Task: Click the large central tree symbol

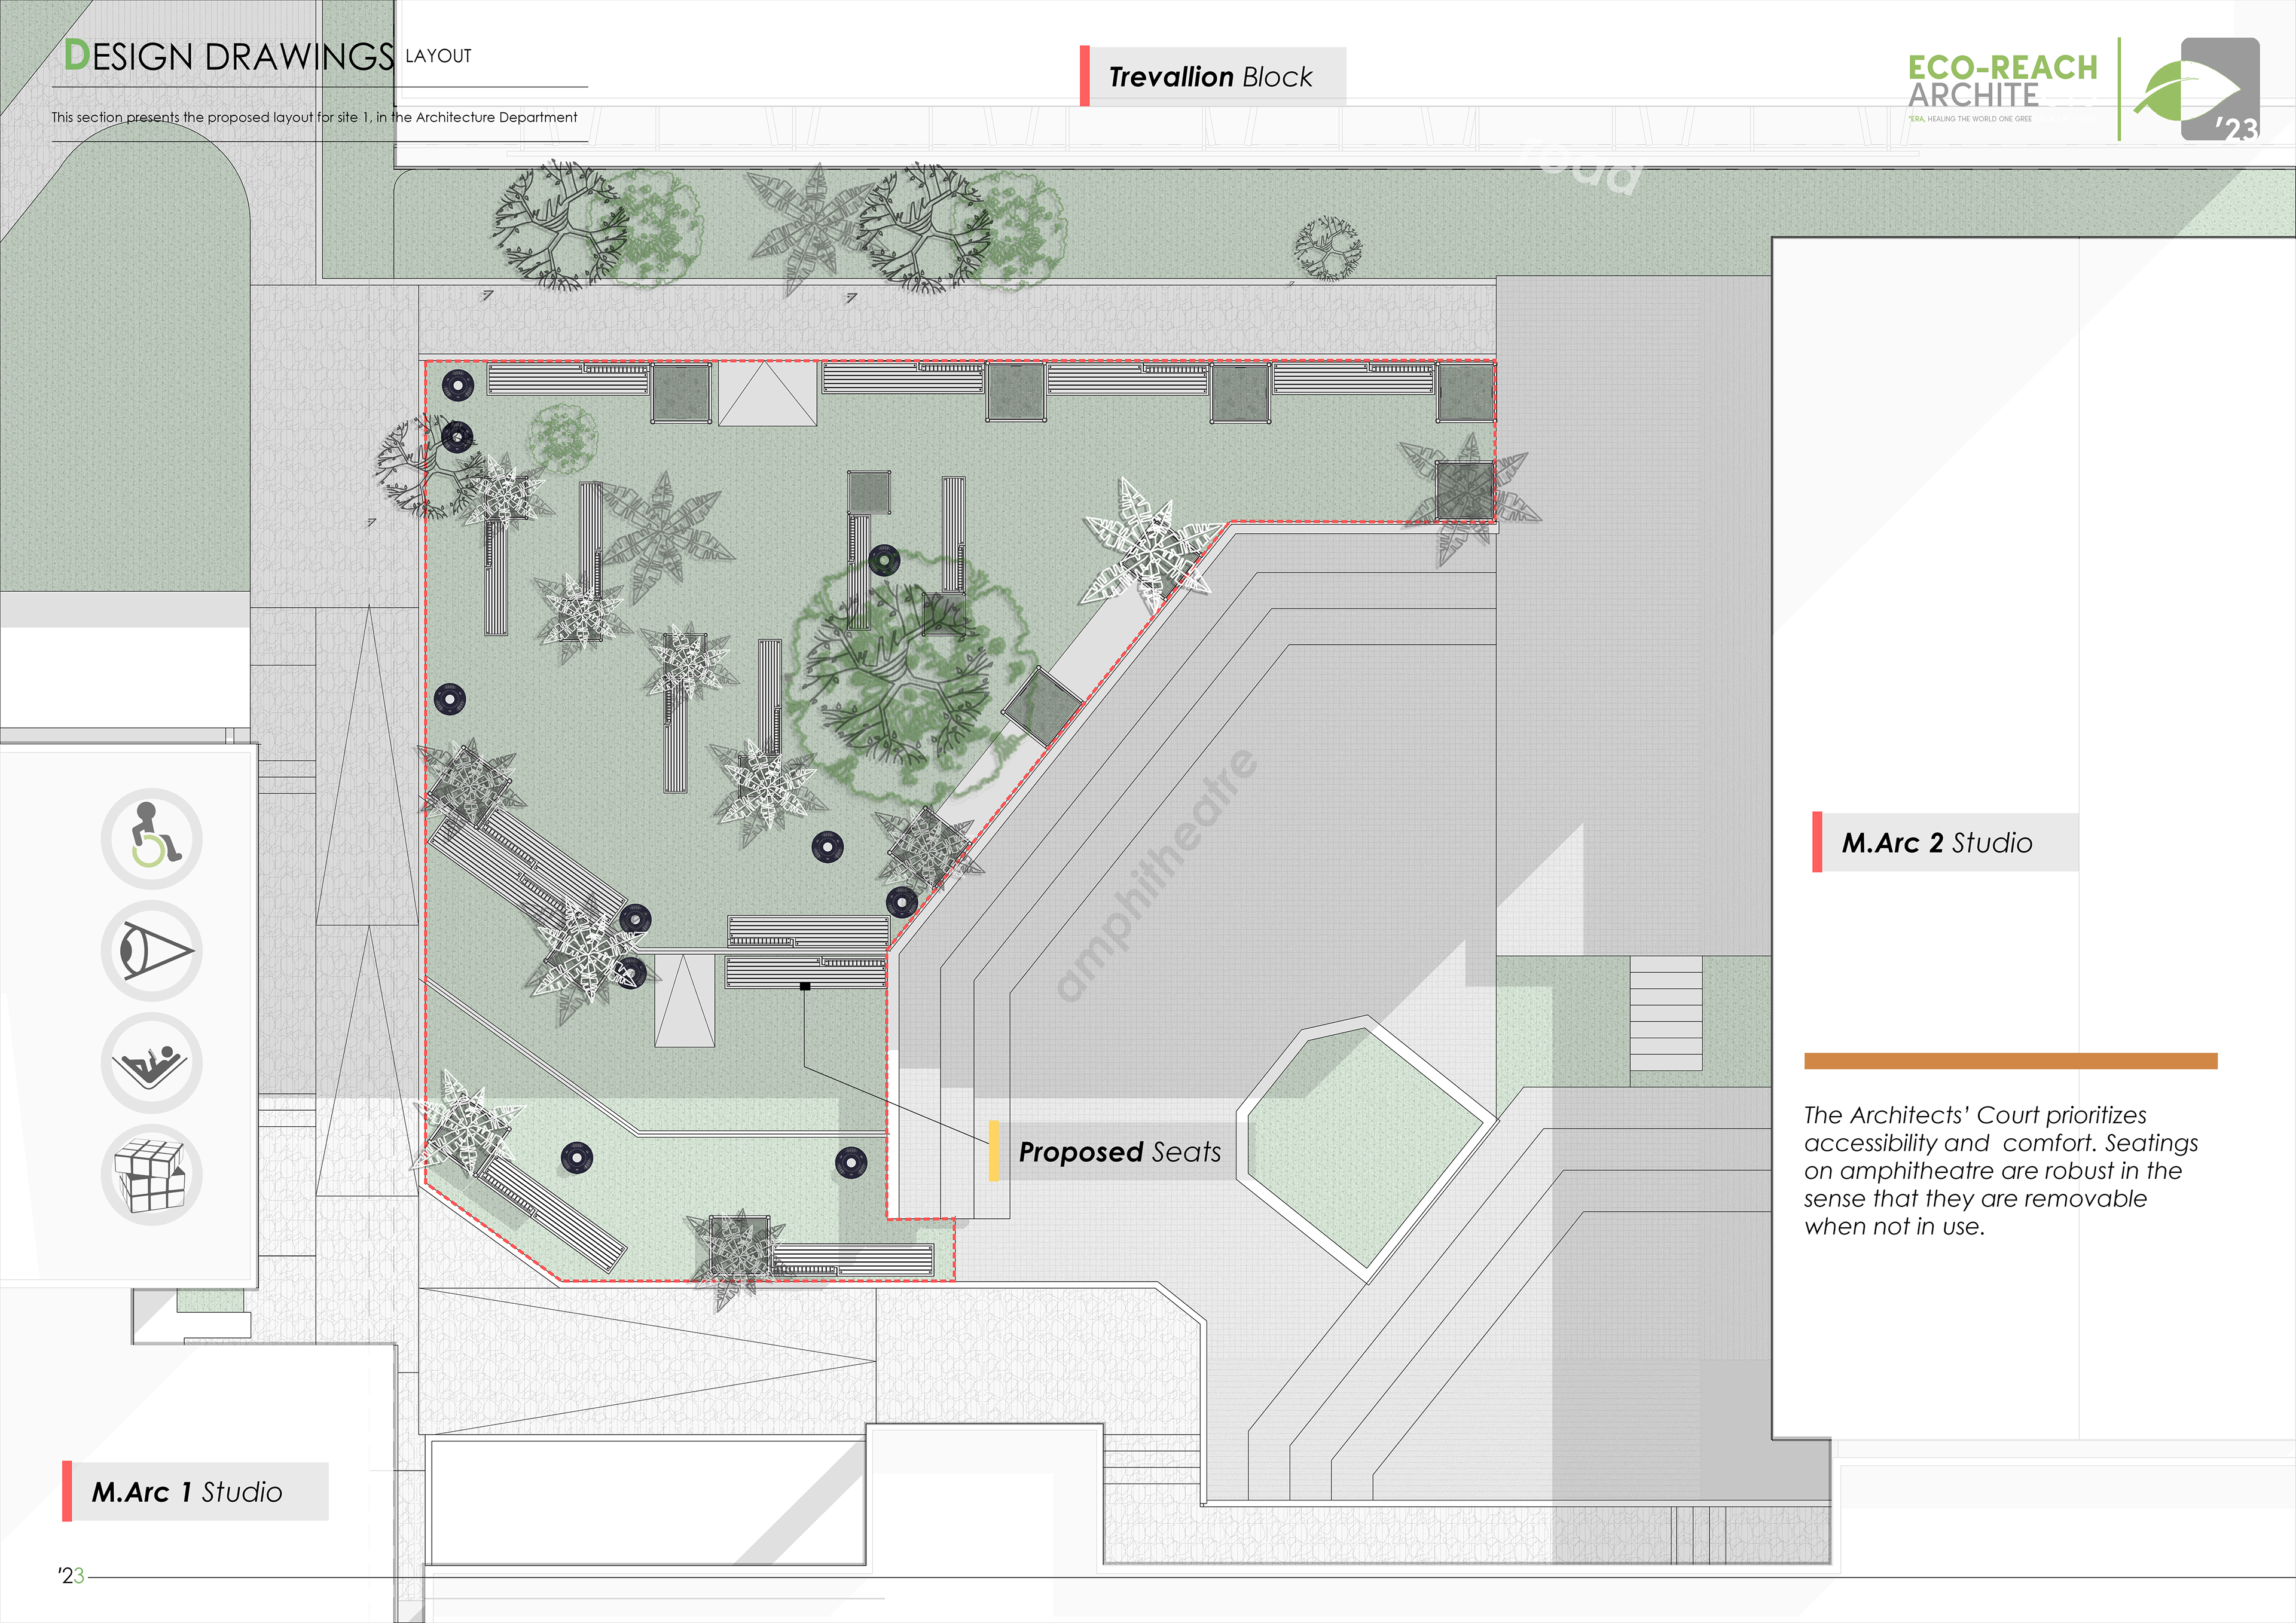Action: click(896, 679)
